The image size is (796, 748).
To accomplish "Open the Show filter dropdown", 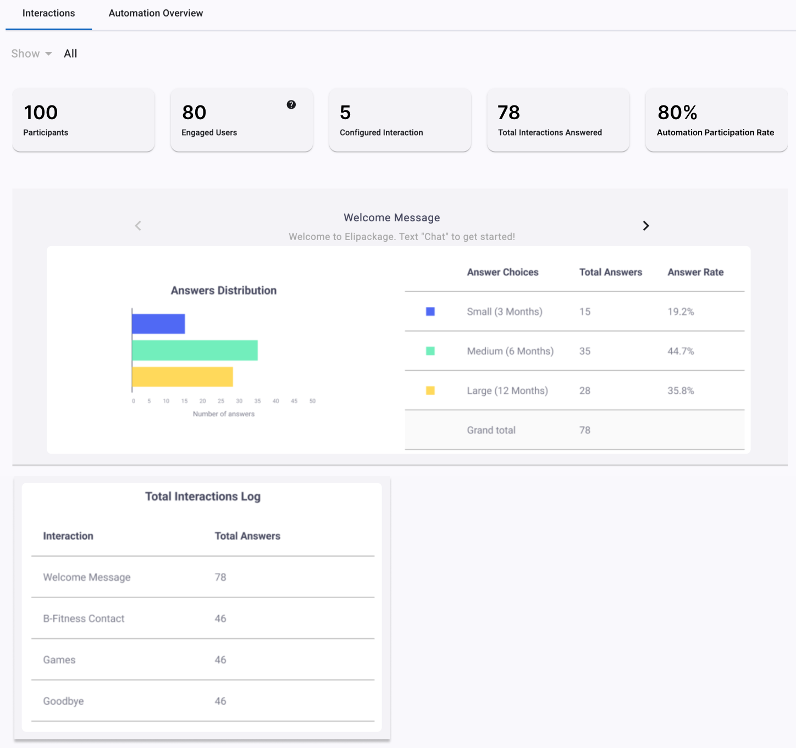I will (31, 53).
